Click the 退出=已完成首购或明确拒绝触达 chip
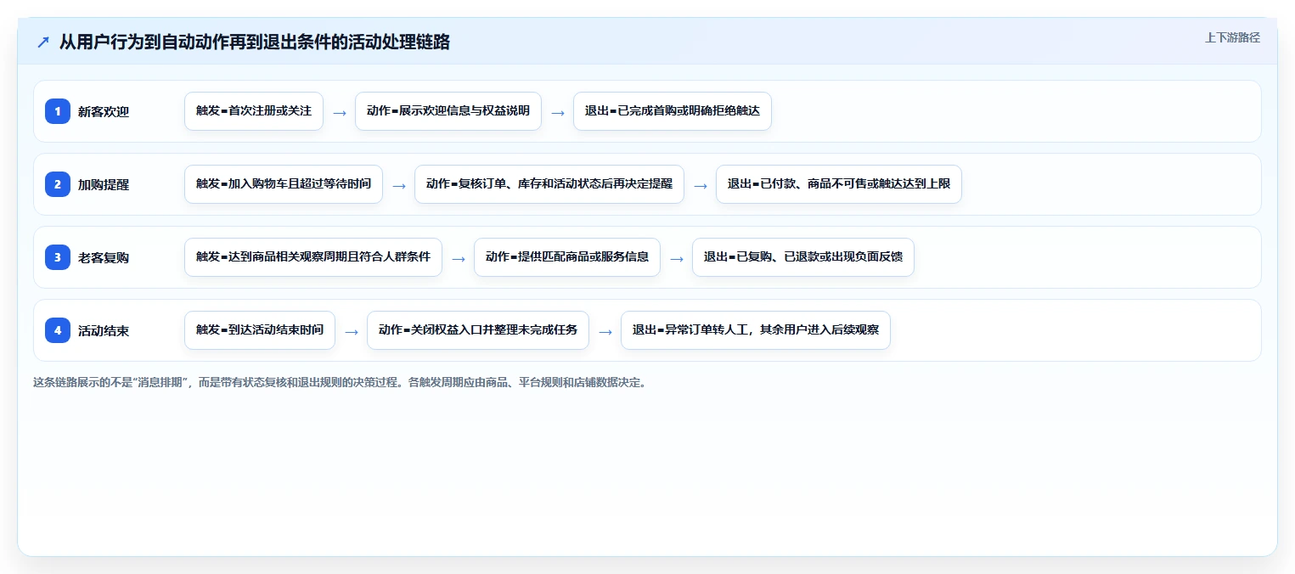This screenshot has width=1295, height=574. [x=673, y=111]
